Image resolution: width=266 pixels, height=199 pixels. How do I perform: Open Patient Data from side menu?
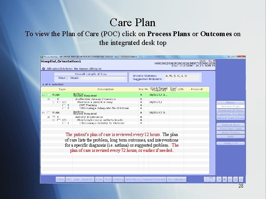(231, 125)
